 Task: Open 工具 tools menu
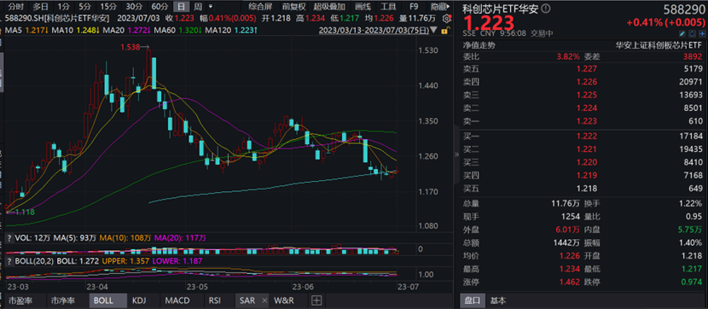pos(388,7)
